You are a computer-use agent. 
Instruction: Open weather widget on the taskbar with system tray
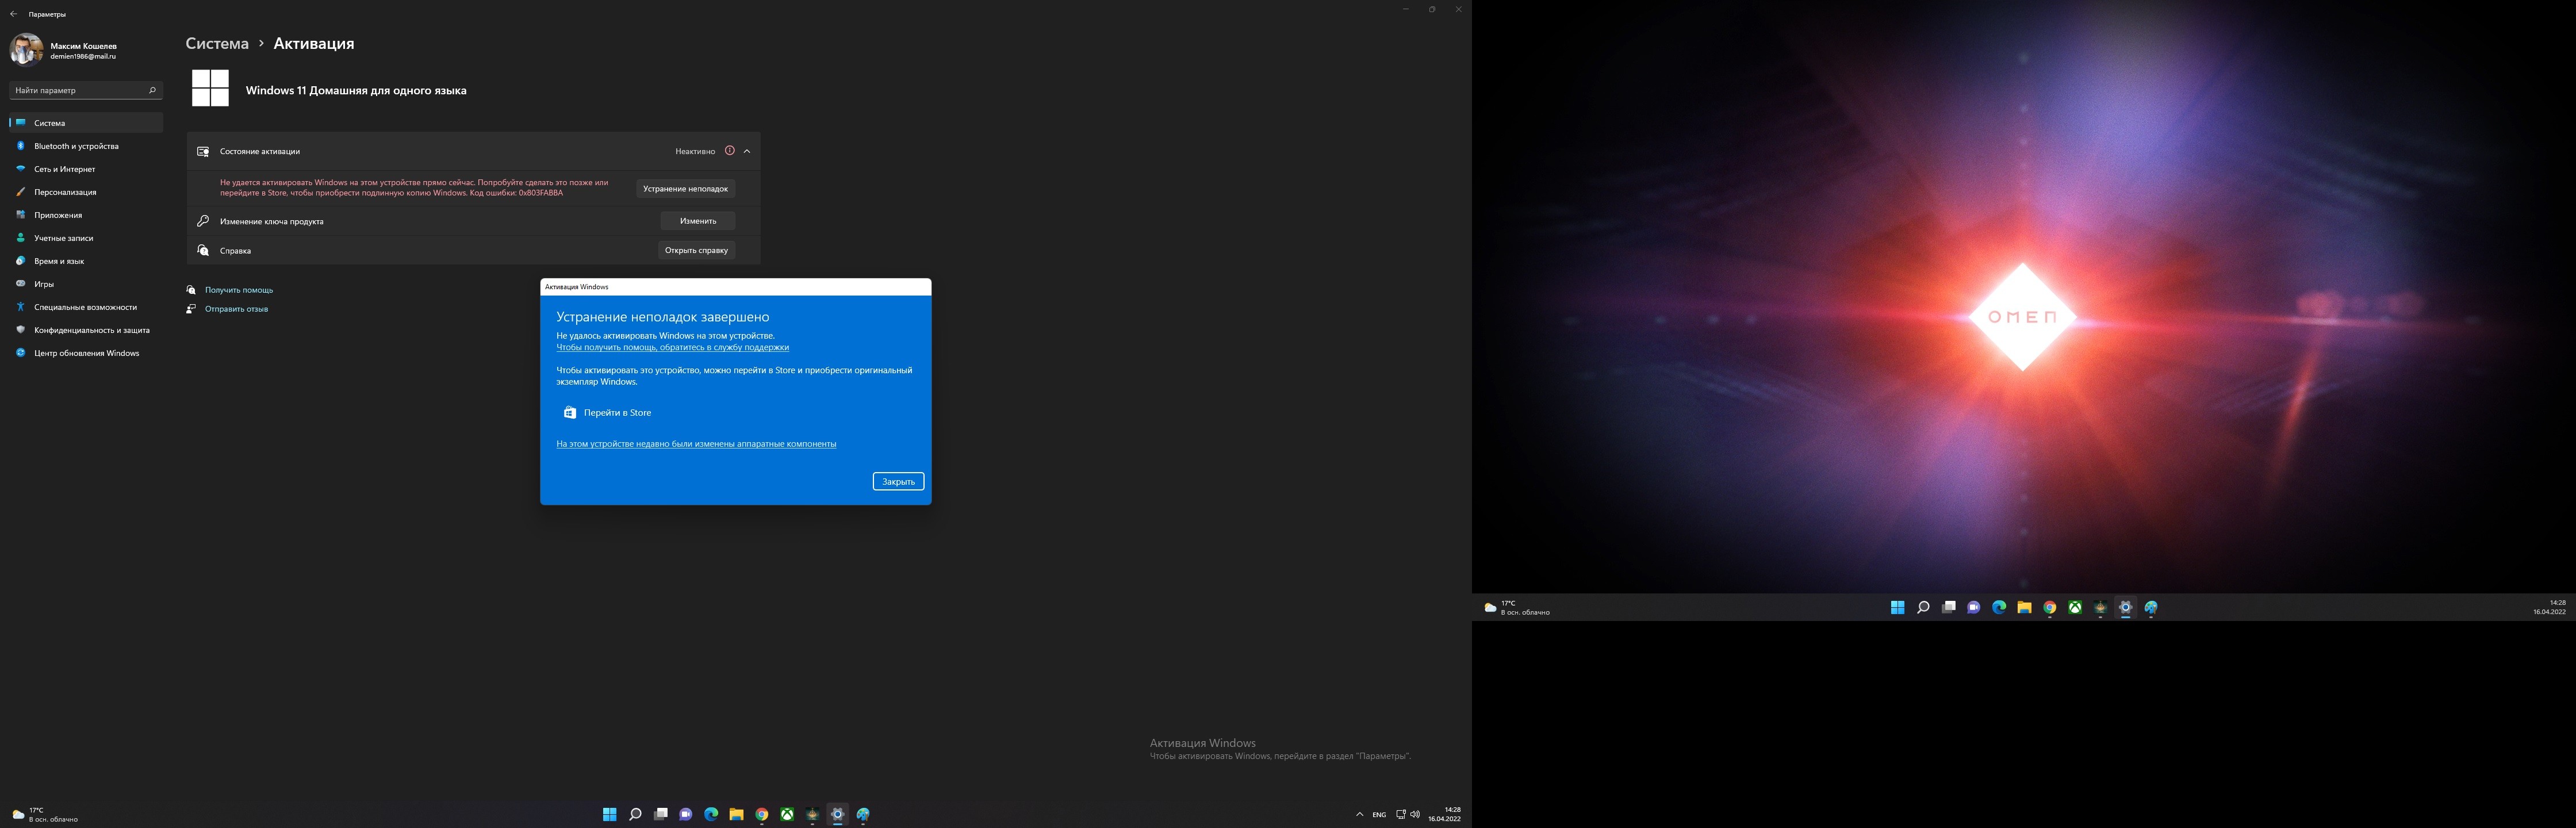[x=44, y=814]
